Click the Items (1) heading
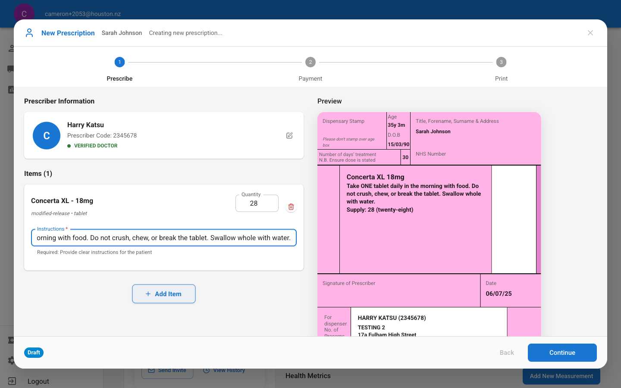The width and height of the screenshot is (621, 388). [x=38, y=173]
